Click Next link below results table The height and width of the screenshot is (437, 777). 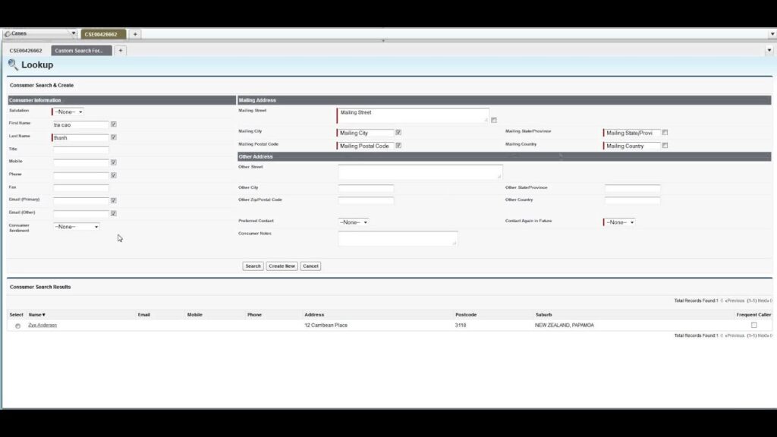tap(763, 336)
